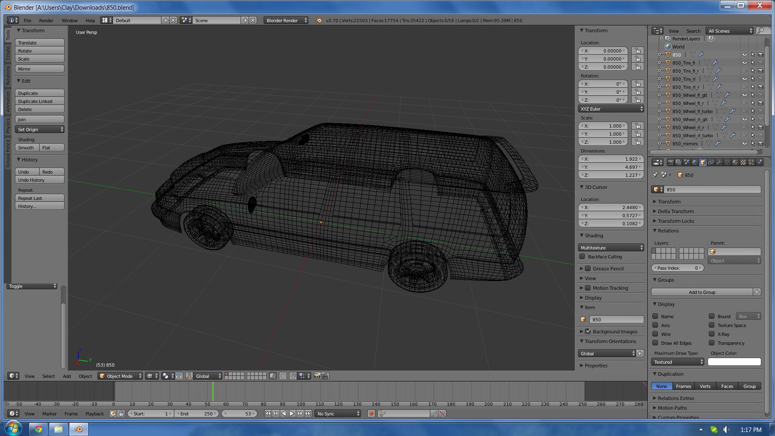775x436 pixels.
Task: Open the World properties tab (globe icon)
Action: pos(695,162)
